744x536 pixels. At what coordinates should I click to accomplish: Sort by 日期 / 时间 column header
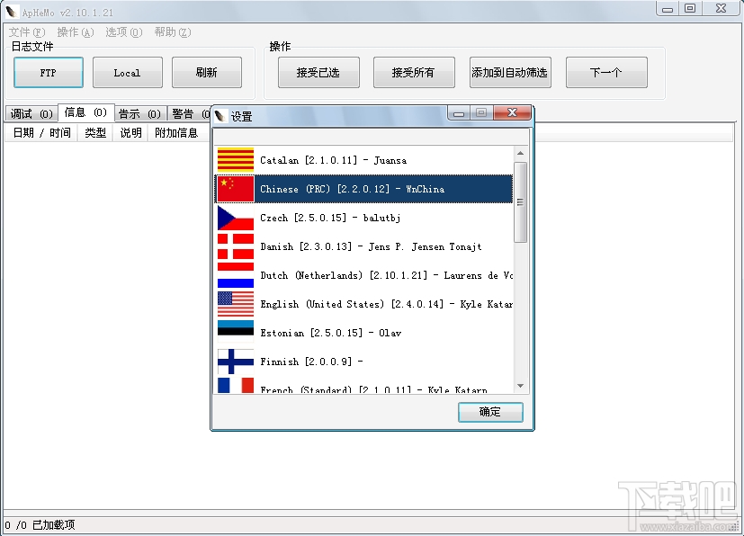coord(41,133)
